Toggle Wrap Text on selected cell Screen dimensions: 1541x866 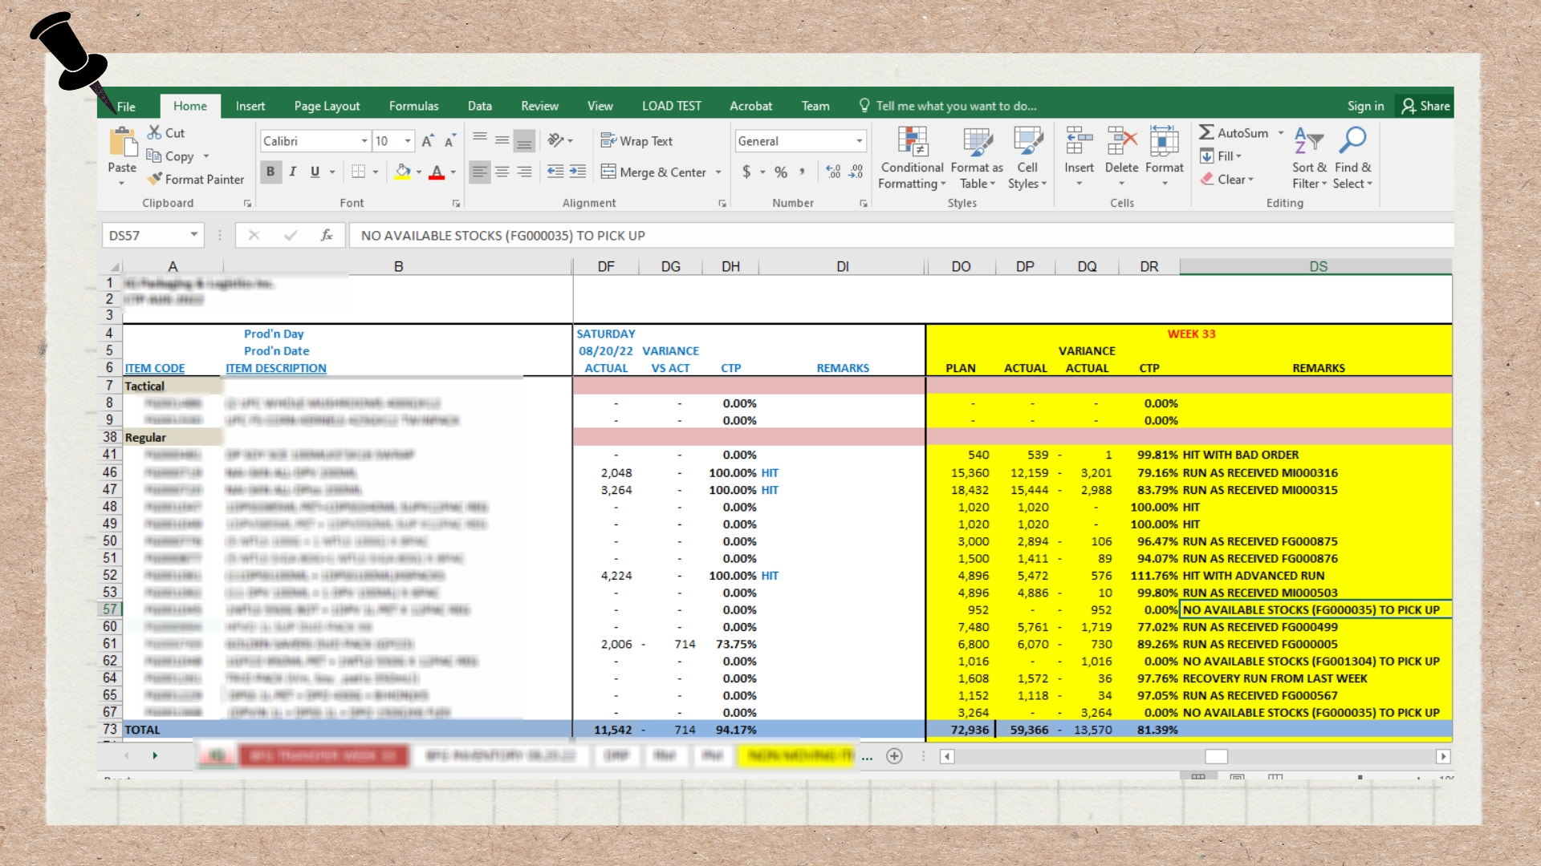point(636,141)
